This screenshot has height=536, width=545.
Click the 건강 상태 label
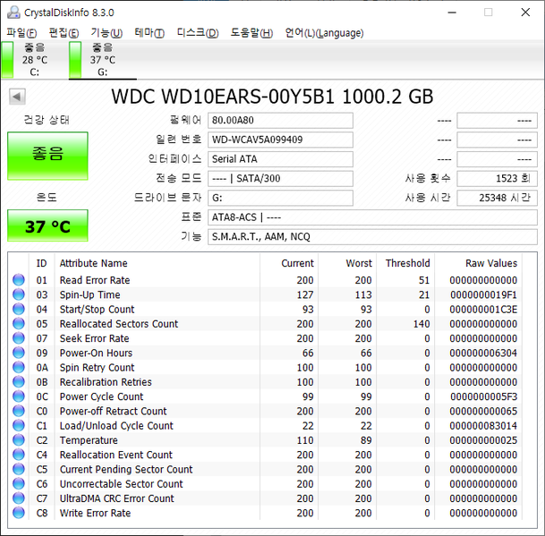pyautogui.click(x=47, y=120)
